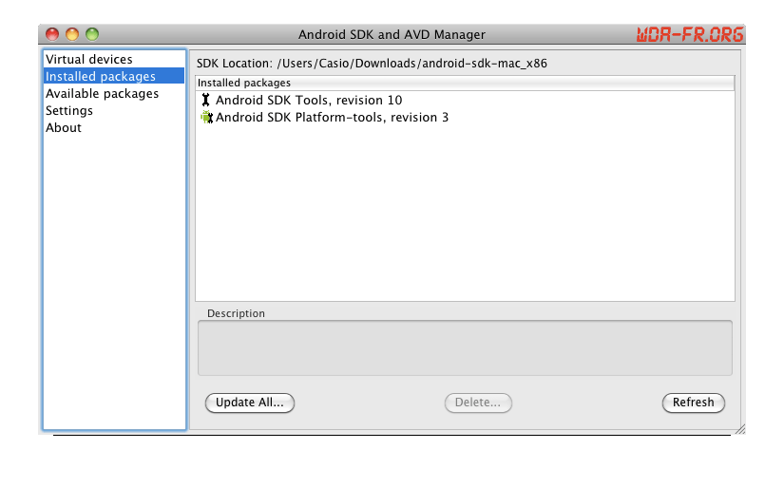The image size is (784, 487).
Task: Show the About page
Action: [x=64, y=128]
